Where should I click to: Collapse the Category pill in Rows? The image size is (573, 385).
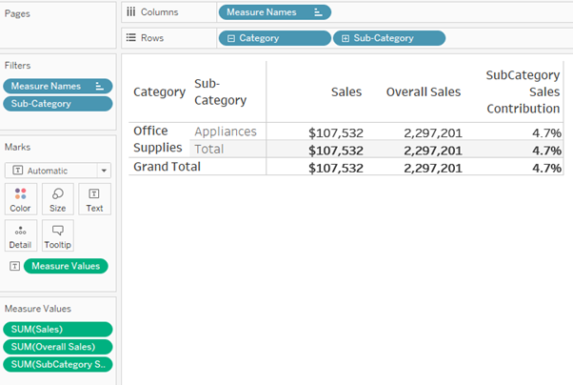230,38
